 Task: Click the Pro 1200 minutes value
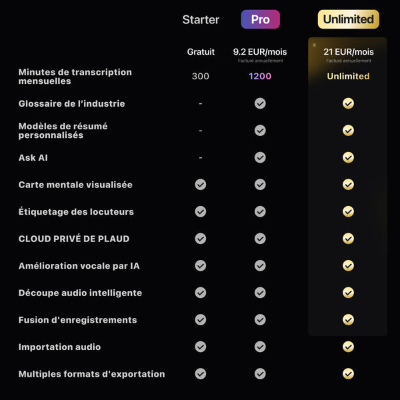coord(260,76)
